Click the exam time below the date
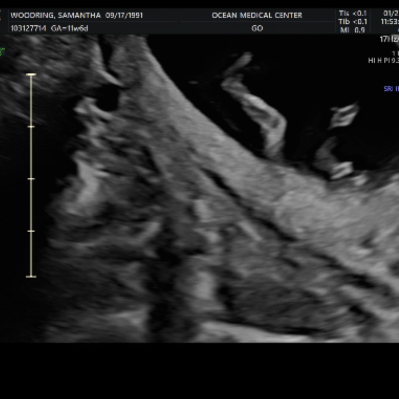This screenshot has height=399, width=399. click(390, 22)
